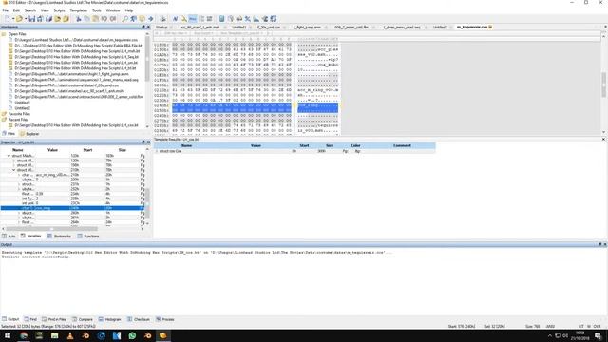
Task: Switch to the f_20s_und.cos tab
Action: click(269, 28)
